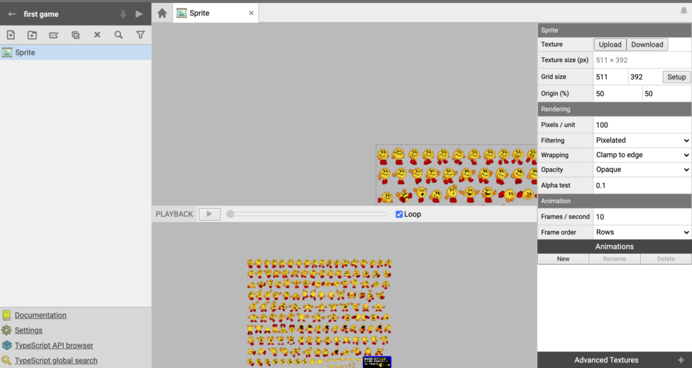Image resolution: width=692 pixels, height=368 pixels.
Task: Click the full sprite sheet thumbnail in lower pane
Action: [x=319, y=313]
